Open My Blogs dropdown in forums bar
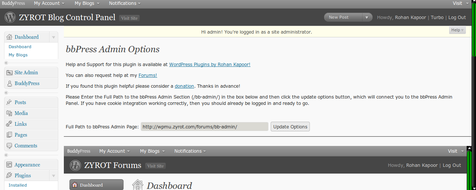Image resolution: width=476 pixels, height=190 pixels. click(152, 151)
